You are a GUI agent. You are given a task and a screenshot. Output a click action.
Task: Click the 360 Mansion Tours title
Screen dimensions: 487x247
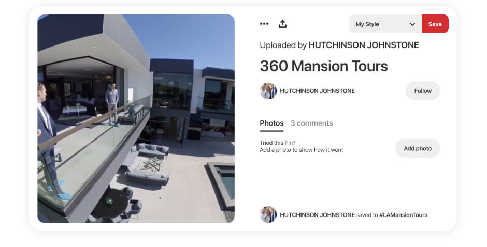[324, 66]
